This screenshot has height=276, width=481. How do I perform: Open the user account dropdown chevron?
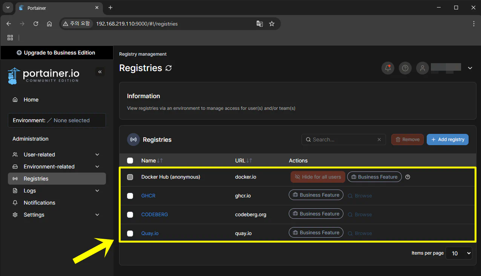[x=470, y=68]
